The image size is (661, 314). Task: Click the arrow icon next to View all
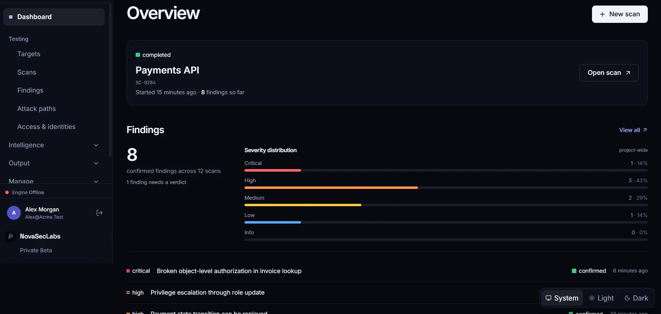pos(645,130)
